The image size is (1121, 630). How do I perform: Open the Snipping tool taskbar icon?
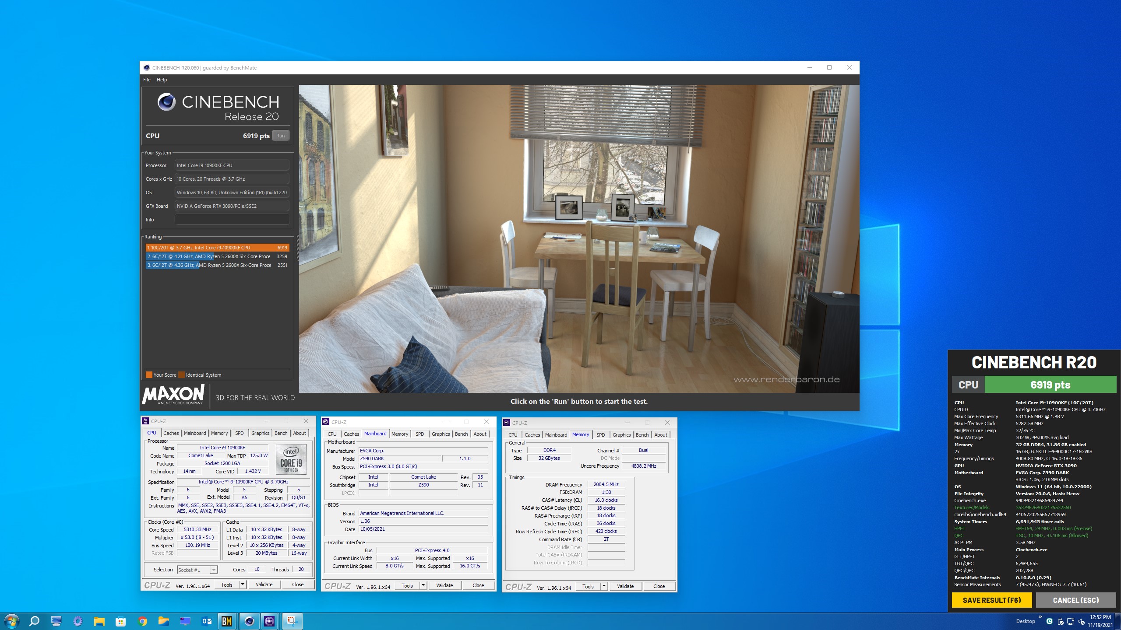[x=292, y=621]
